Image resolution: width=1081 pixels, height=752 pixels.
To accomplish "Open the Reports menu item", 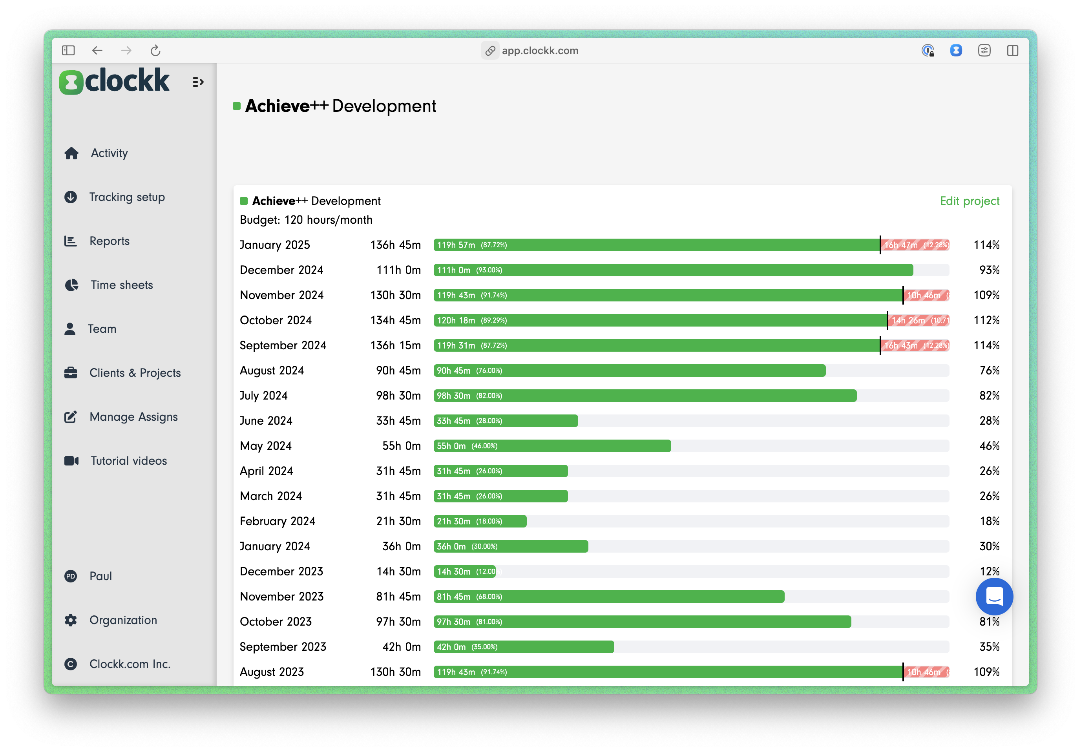I will coord(109,241).
